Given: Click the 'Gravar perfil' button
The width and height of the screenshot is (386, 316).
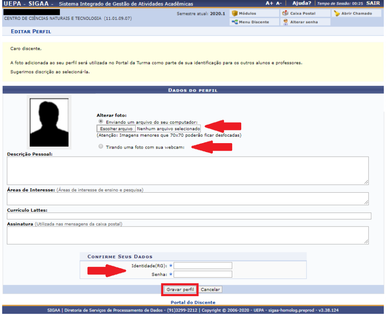Looking at the screenshot, I should pos(180,289).
